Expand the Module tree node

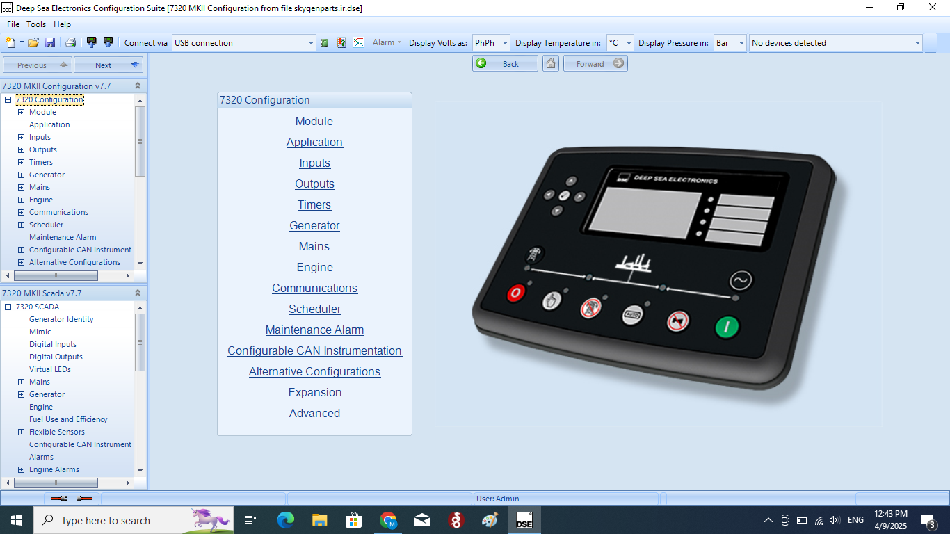click(21, 112)
